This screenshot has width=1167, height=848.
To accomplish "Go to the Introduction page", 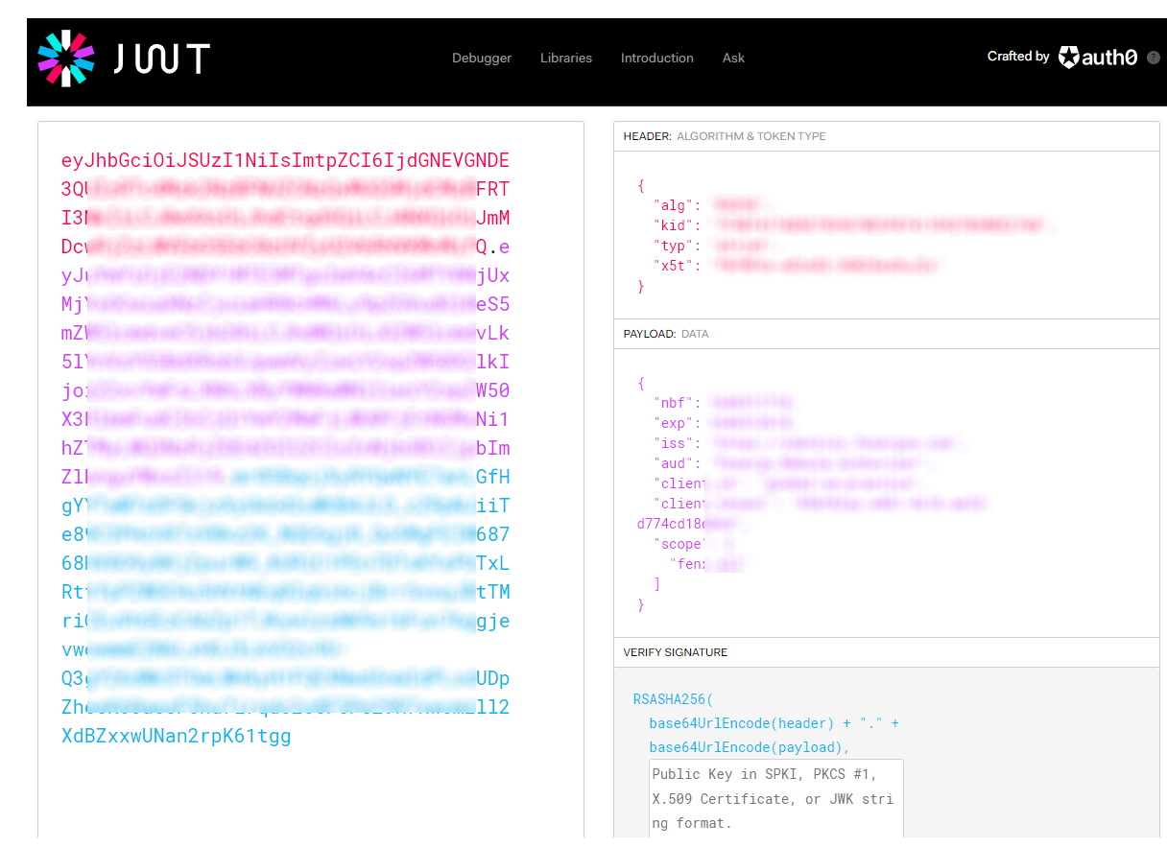I will pyautogui.click(x=656, y=59).
